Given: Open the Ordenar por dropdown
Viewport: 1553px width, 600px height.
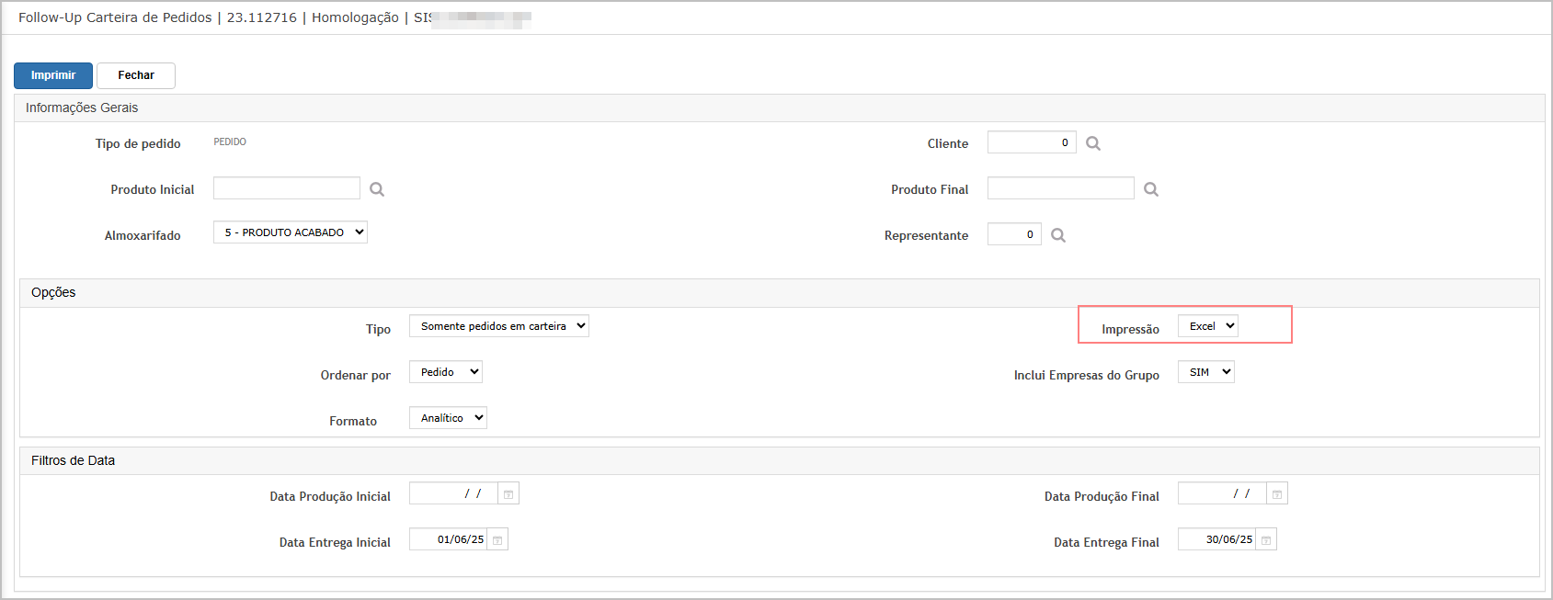Looking at the screenshot, I should pyautogui.click(x=446, y=372).
